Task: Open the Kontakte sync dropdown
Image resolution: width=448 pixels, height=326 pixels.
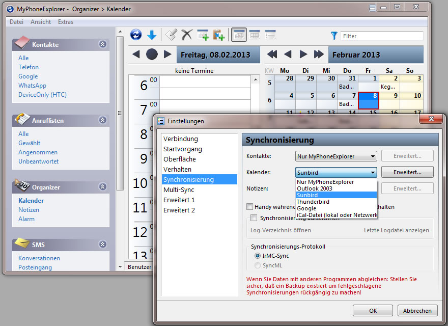Action: (336, 156)
